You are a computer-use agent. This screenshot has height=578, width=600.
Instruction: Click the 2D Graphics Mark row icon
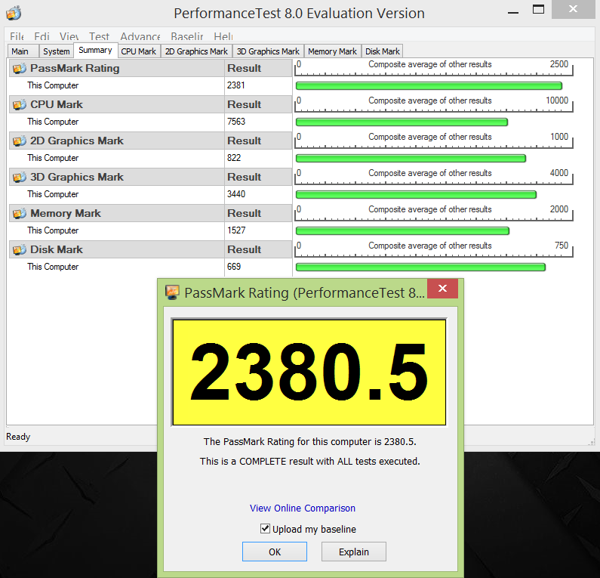coord(20,141)
